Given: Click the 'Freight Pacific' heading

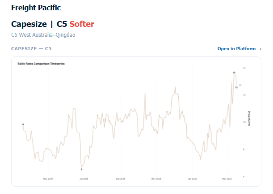Looking at the screenshot, I should click(36, 8).
